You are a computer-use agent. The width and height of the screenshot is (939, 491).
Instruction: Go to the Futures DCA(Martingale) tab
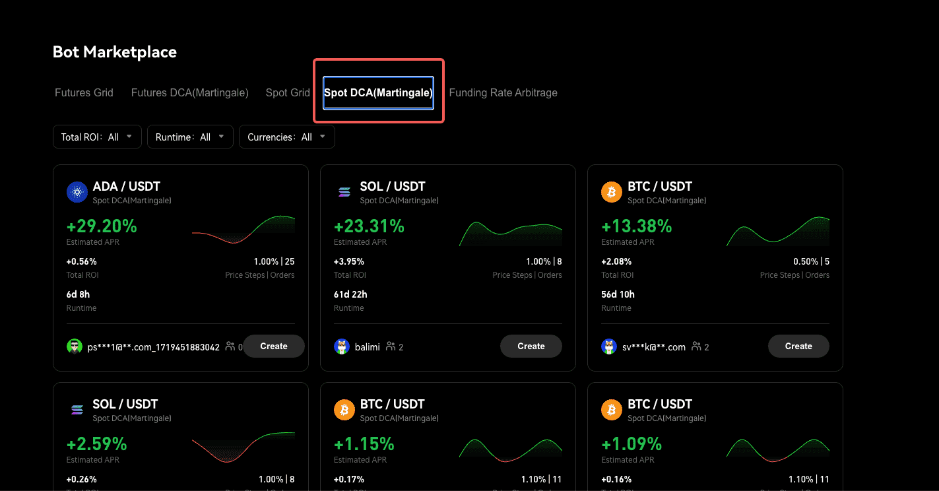(189, 93)
